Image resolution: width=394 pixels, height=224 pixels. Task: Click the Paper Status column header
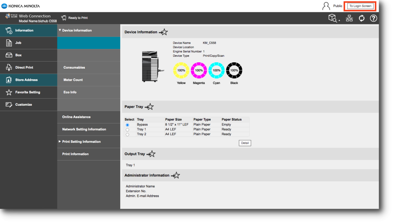tap(231, 119)
